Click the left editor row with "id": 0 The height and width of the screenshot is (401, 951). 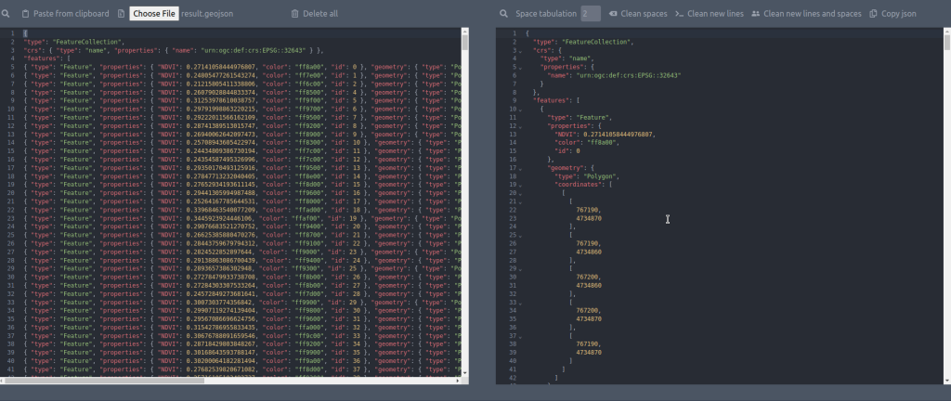click(241, 67)
